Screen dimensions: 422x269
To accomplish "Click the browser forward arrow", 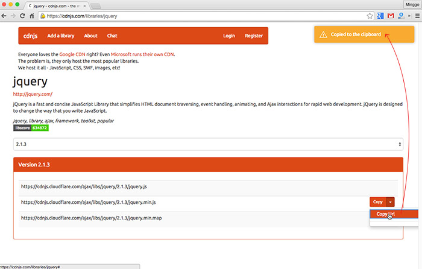I will pos(13,16).
